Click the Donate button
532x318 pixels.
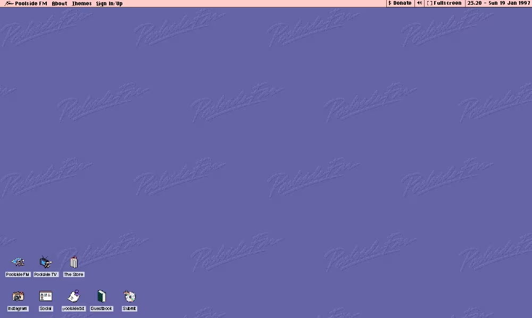[x=401, y=3]
